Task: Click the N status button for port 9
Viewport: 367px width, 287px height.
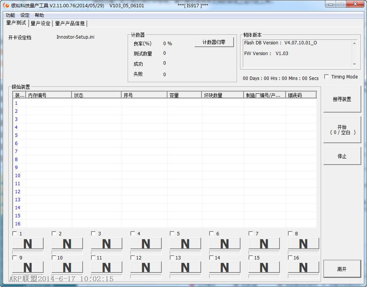Action: click(x=28, y=267)
